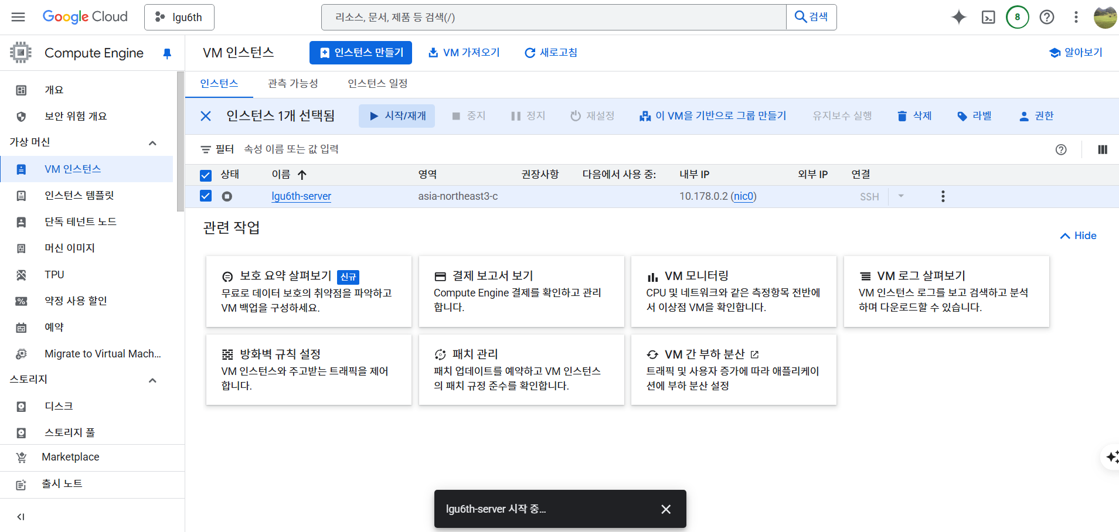Open 개요 in the sidebar
The height and width of the screenshot is (532, 1119).
87,90
